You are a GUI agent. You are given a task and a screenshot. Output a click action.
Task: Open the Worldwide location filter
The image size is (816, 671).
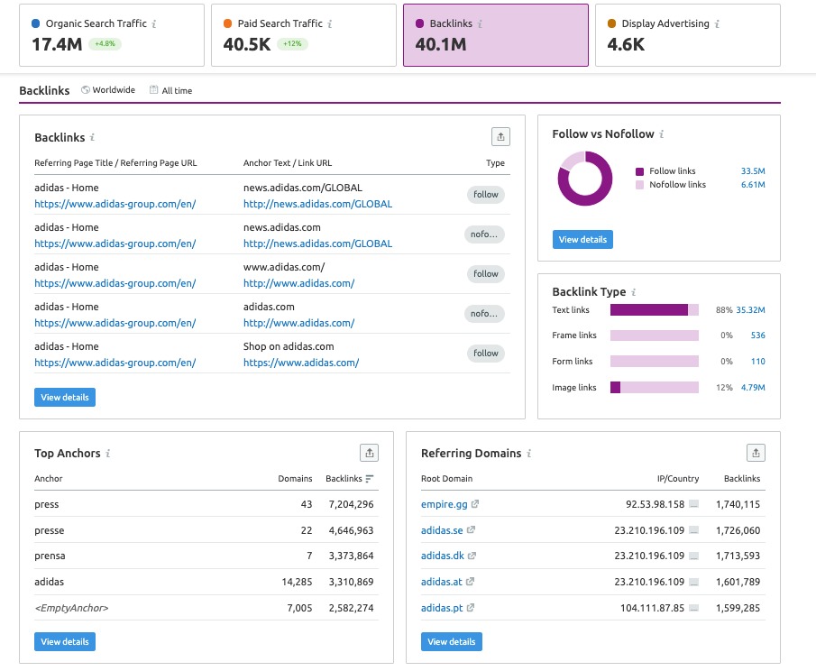[x=108, y=90]
